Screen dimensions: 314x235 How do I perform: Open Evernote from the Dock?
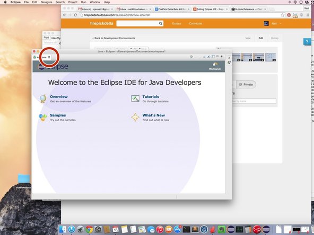[222, 229]
